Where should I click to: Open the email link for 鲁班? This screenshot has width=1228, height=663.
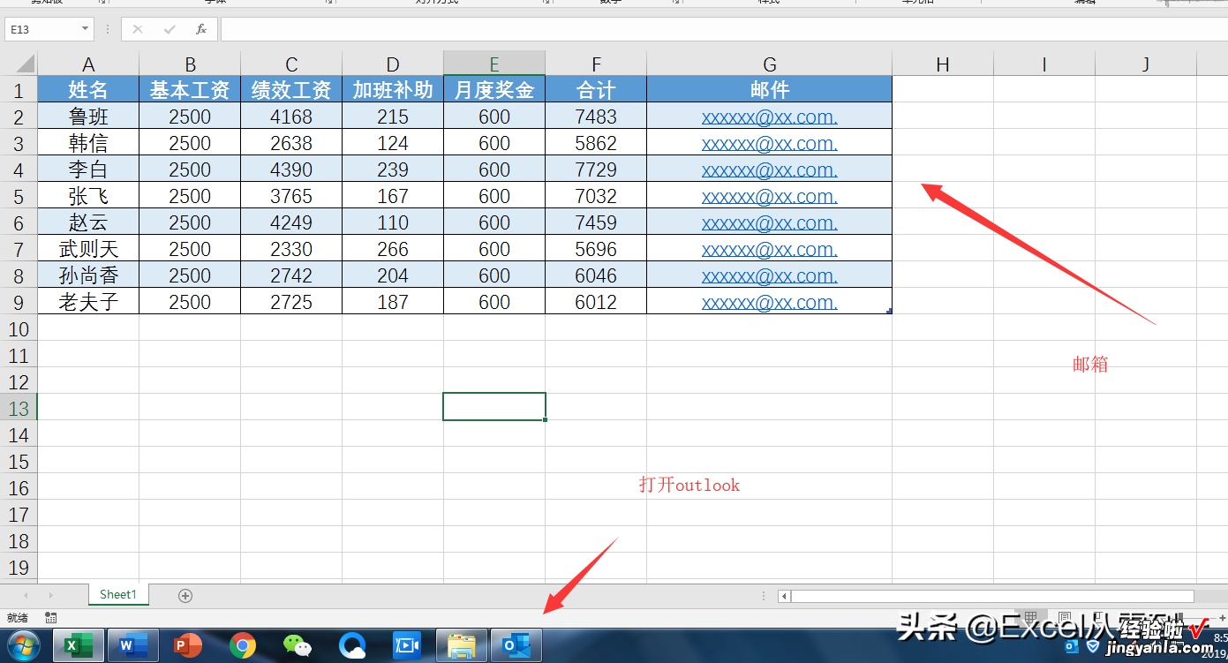pyautogui.click(x=770, y=117)
